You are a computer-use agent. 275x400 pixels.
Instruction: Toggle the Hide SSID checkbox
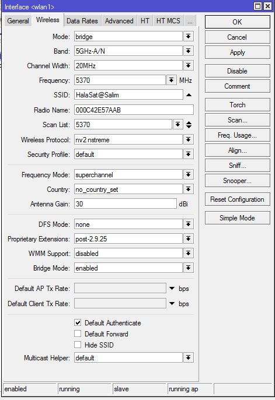(78, 345)
